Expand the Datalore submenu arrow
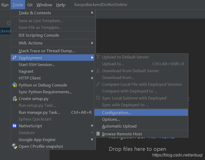205x160 pixels. coord(92,133)
